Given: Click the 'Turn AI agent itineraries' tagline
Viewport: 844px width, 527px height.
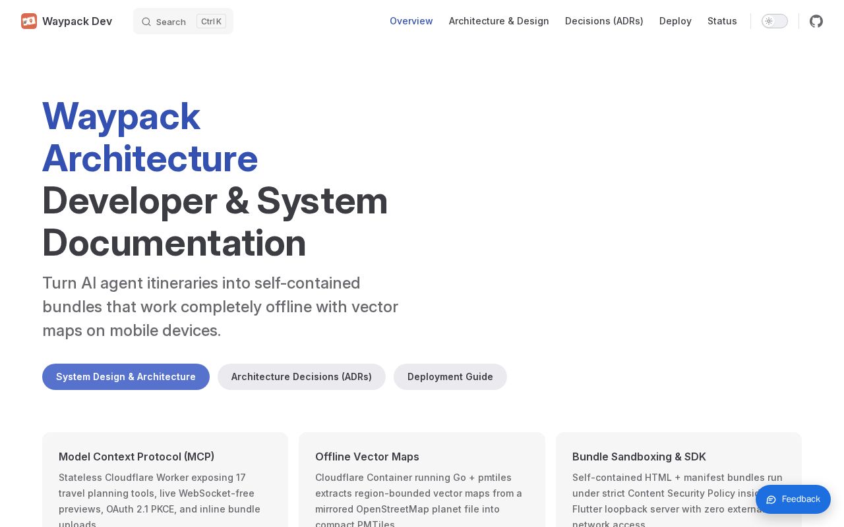Looking at the screenshot, I should [220, 307].
